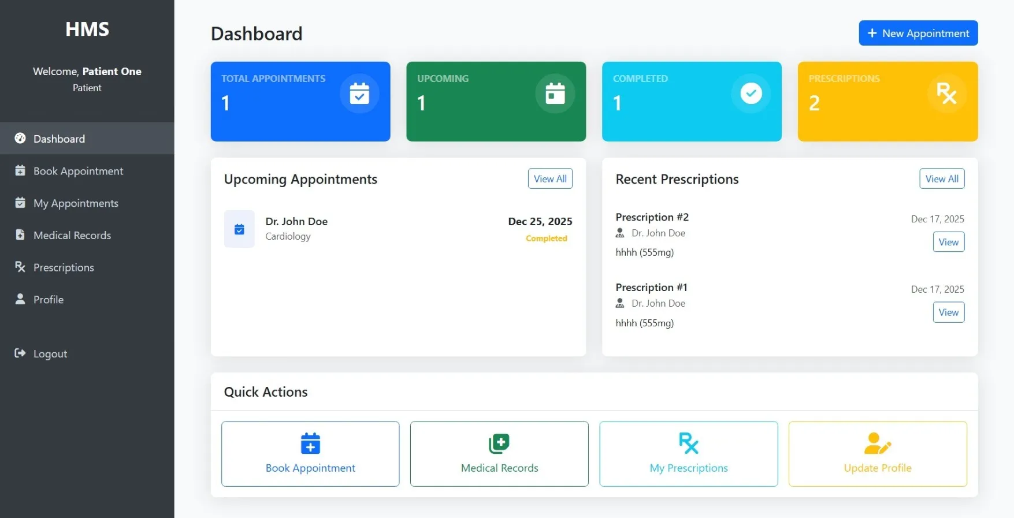Click the yellow Completed status label

[547, 238]
